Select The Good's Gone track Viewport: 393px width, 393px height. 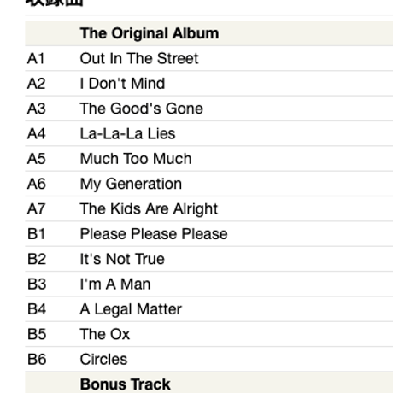tap(141, 109)
